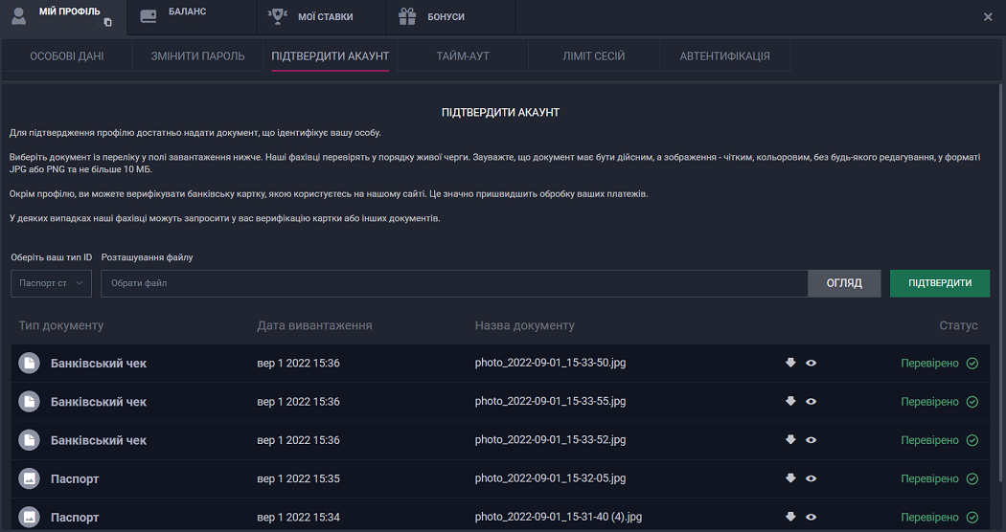Image resolution: width=1006 pixels, height=532 pixels.
Task: Click the green Підтвердити button
Action: point(939,283)
